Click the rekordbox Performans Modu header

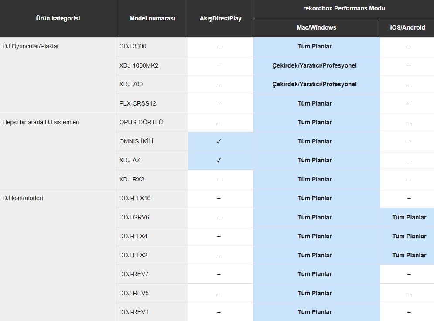[344, 8]
